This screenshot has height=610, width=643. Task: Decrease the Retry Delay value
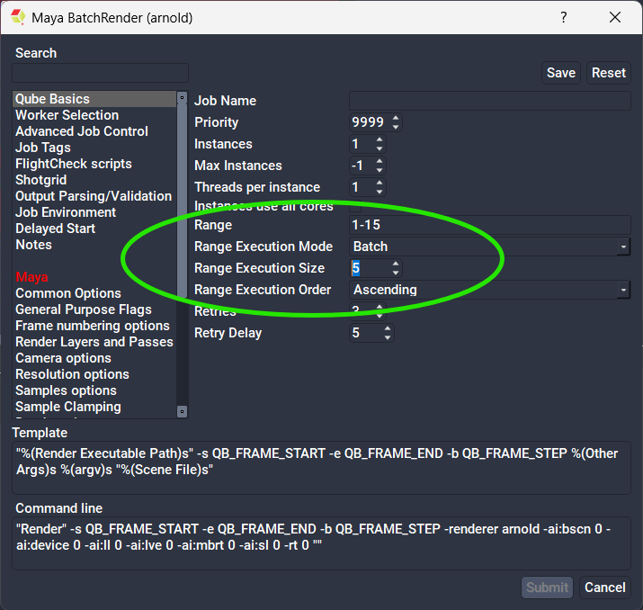point(388,337)
